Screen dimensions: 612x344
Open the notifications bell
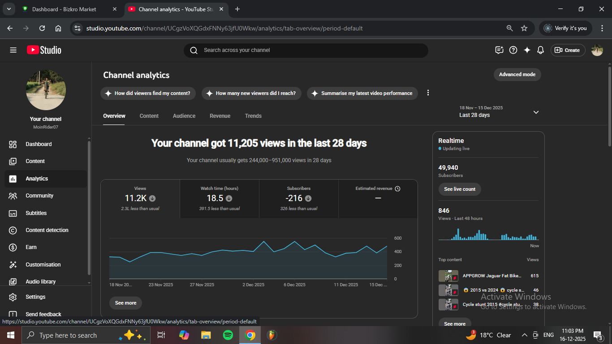pos(540,50)
